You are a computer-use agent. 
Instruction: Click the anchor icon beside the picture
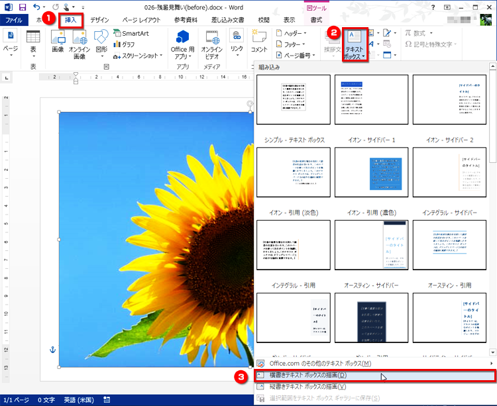coord(52,350)
